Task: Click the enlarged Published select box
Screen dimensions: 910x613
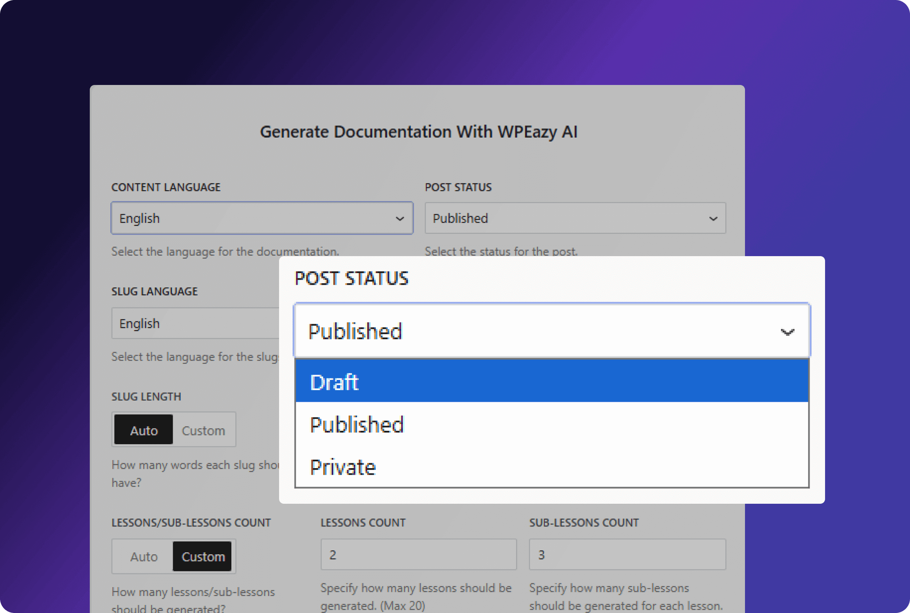Action: point(526,331)
